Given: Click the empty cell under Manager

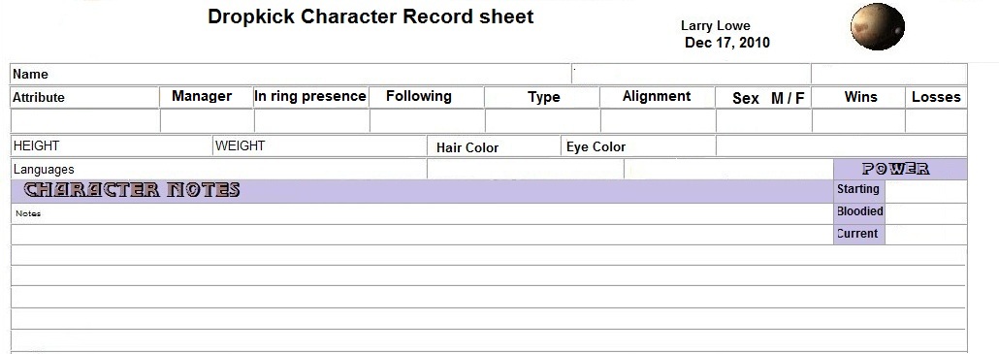Looking at the screenshot, I should (207, 121).
